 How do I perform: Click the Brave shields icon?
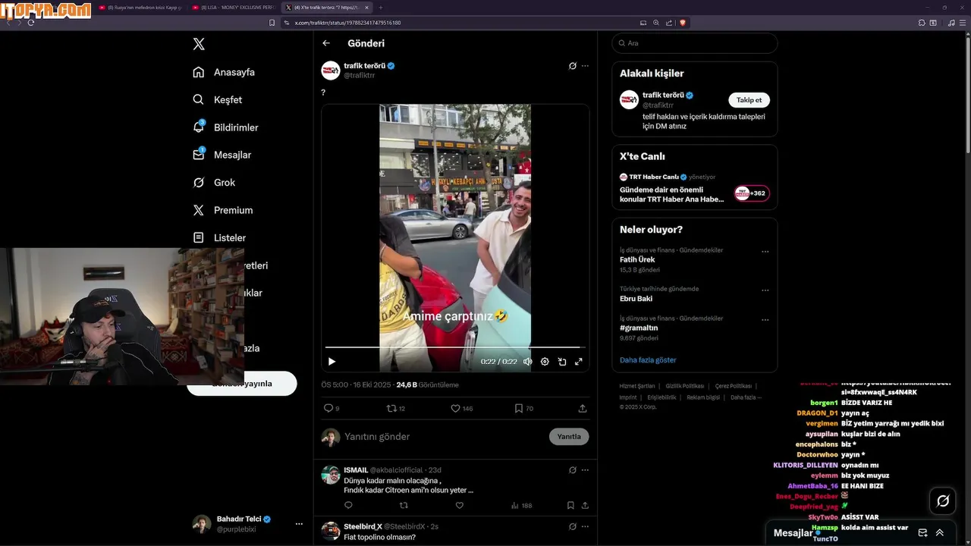pos(683,23)
